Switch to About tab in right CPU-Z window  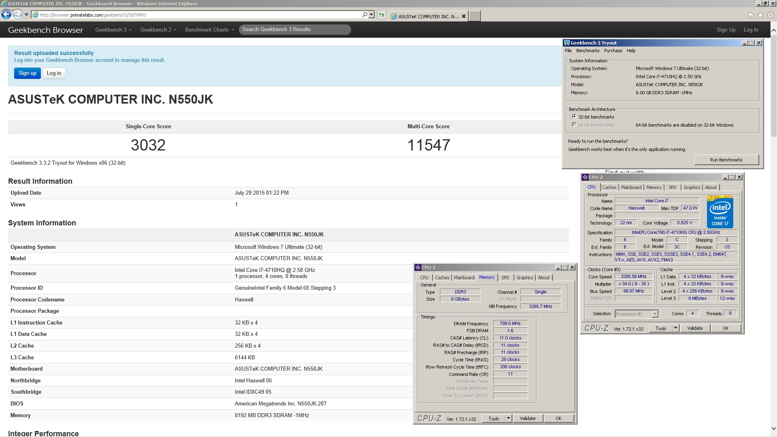coord(711,187)
